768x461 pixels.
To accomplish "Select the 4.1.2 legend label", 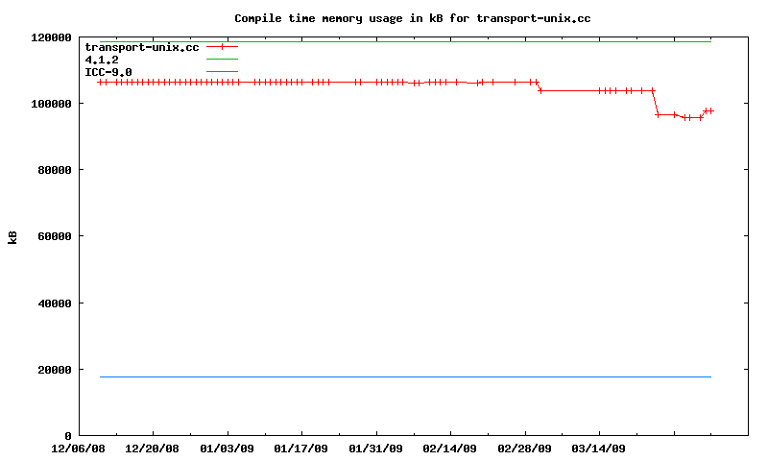I will pos(102,60).
